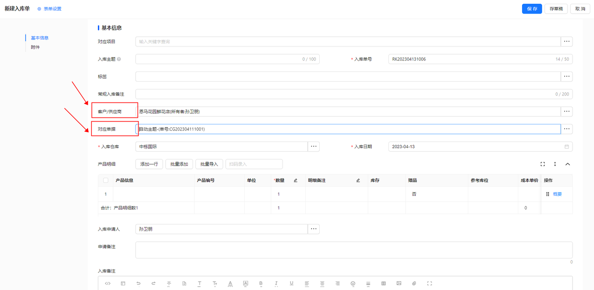
Task: Focus the 对应项目 search field
Action: (x=348, y=41)
